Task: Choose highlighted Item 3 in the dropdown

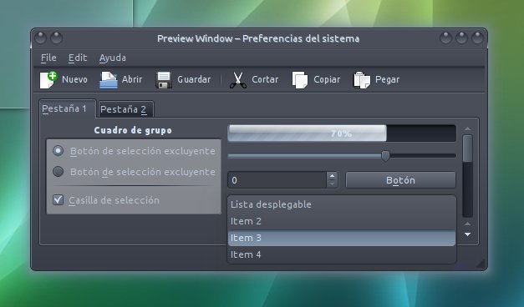Action: [342, 238]
